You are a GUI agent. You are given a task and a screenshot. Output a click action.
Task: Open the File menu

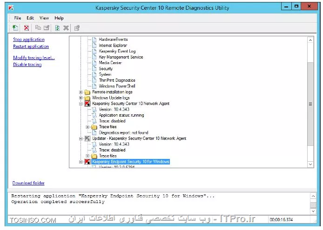pos(18,18)
